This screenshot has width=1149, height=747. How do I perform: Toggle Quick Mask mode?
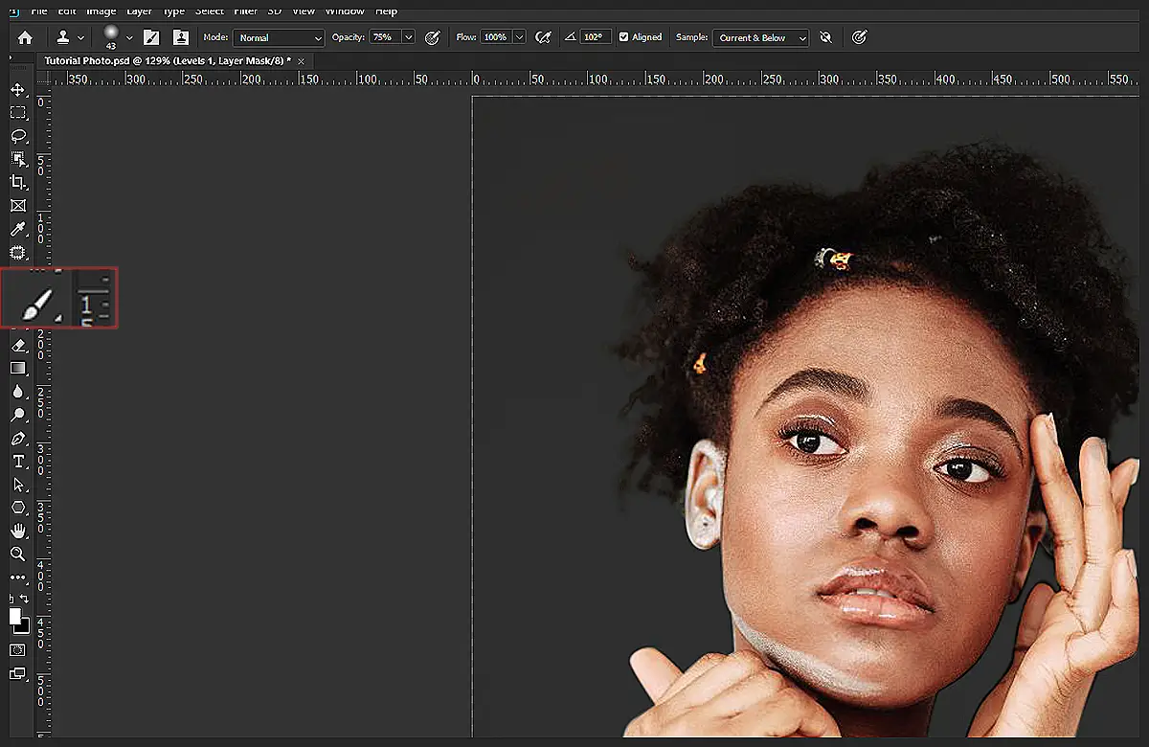click(17, 650)
